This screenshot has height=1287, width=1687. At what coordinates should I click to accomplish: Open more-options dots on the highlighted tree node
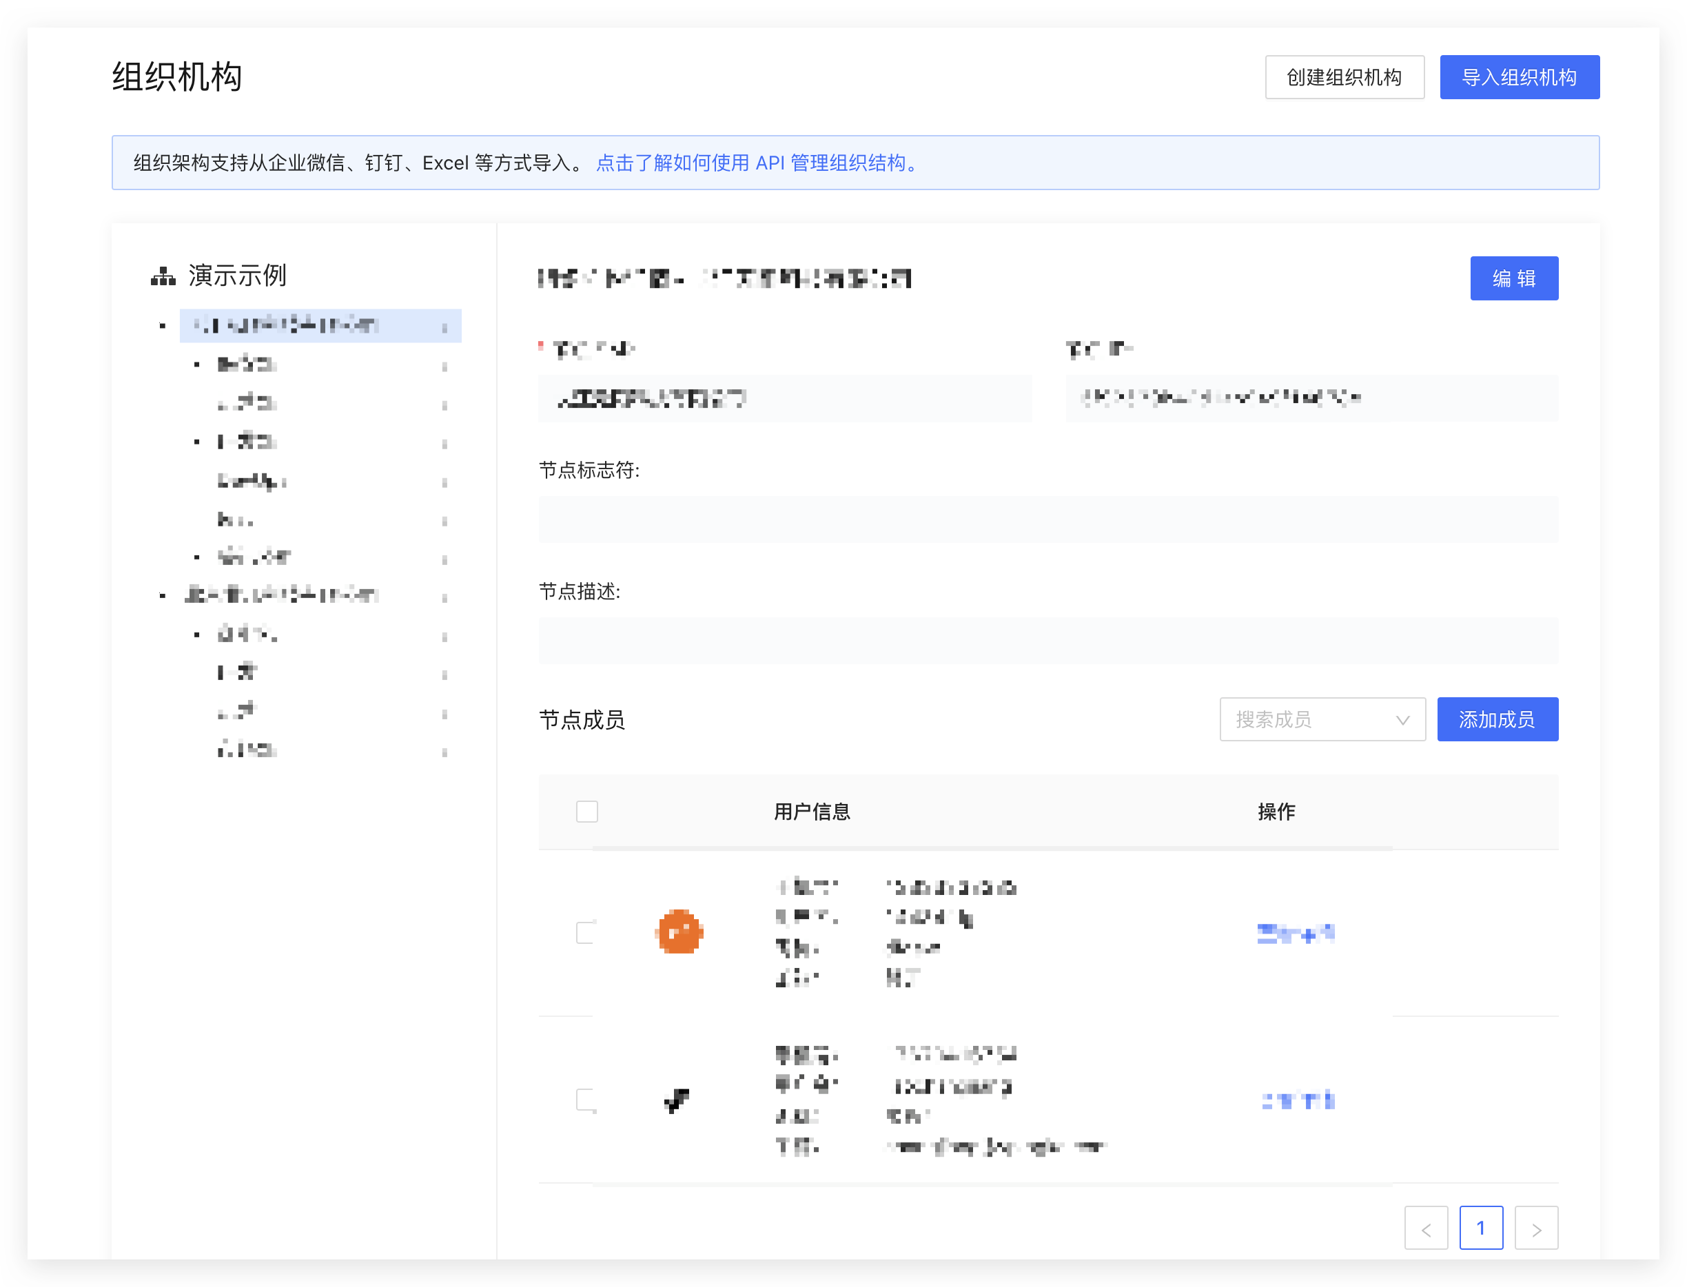click(x=444, y=327)
